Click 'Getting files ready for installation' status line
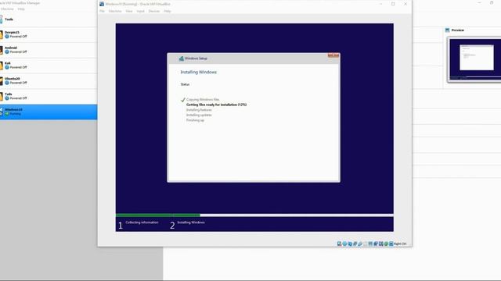 tap(216, 105)
